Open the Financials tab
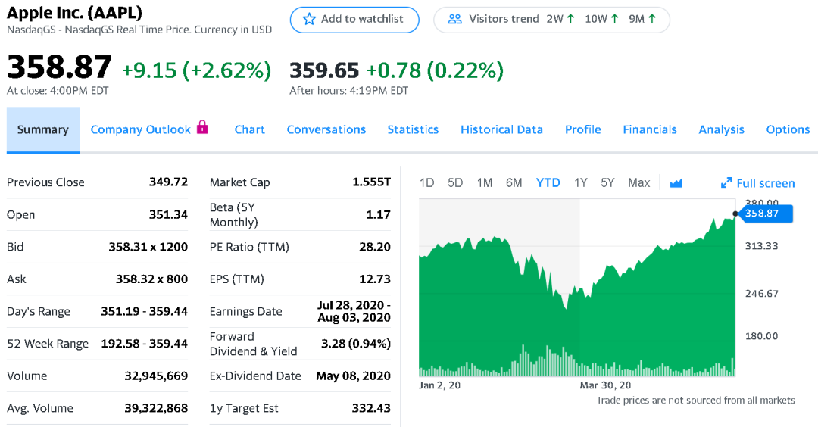Screen dimensions: 818x427 click(650, 129)
